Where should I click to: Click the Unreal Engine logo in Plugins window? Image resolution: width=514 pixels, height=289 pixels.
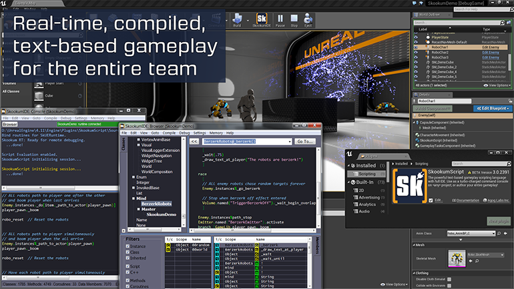(349, 154)
